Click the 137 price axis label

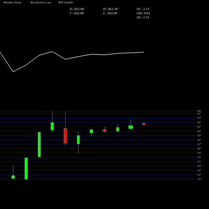(x=199, y=179)
